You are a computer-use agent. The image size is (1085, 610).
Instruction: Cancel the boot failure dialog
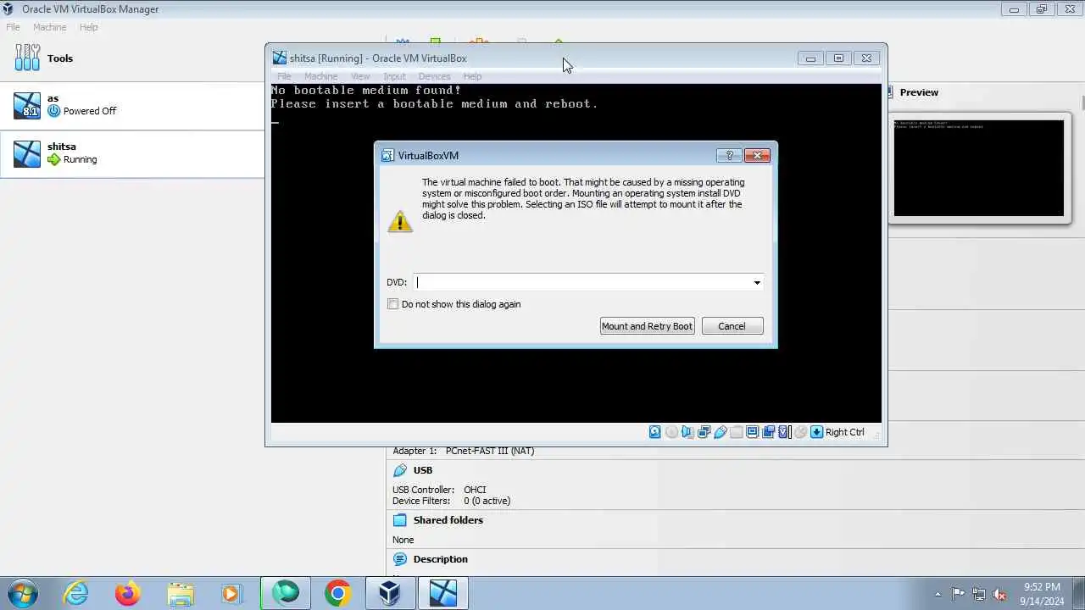click(732, 326)
